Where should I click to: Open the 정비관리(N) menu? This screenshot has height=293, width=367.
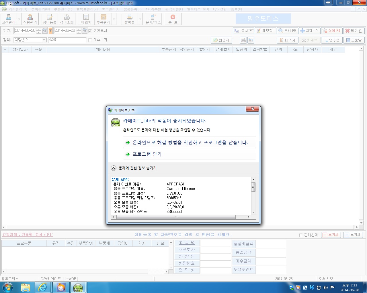pos(40,9)
